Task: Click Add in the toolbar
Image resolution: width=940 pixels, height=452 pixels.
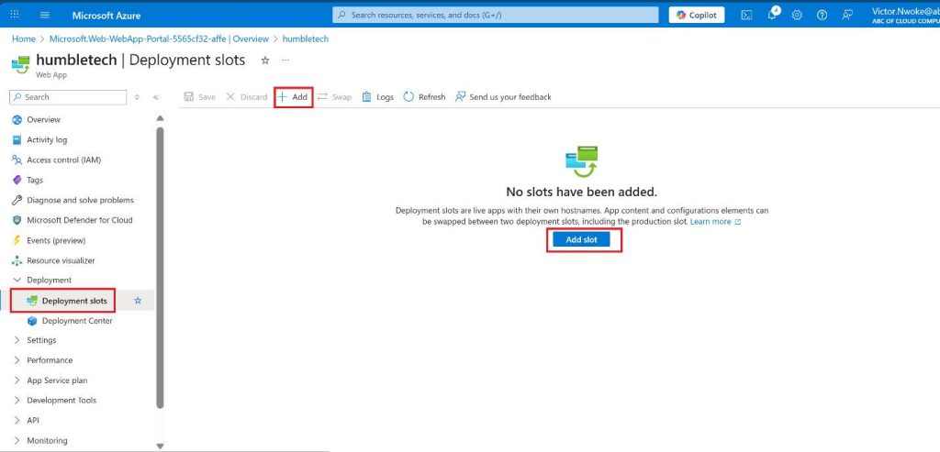Action: coord(293,97)
